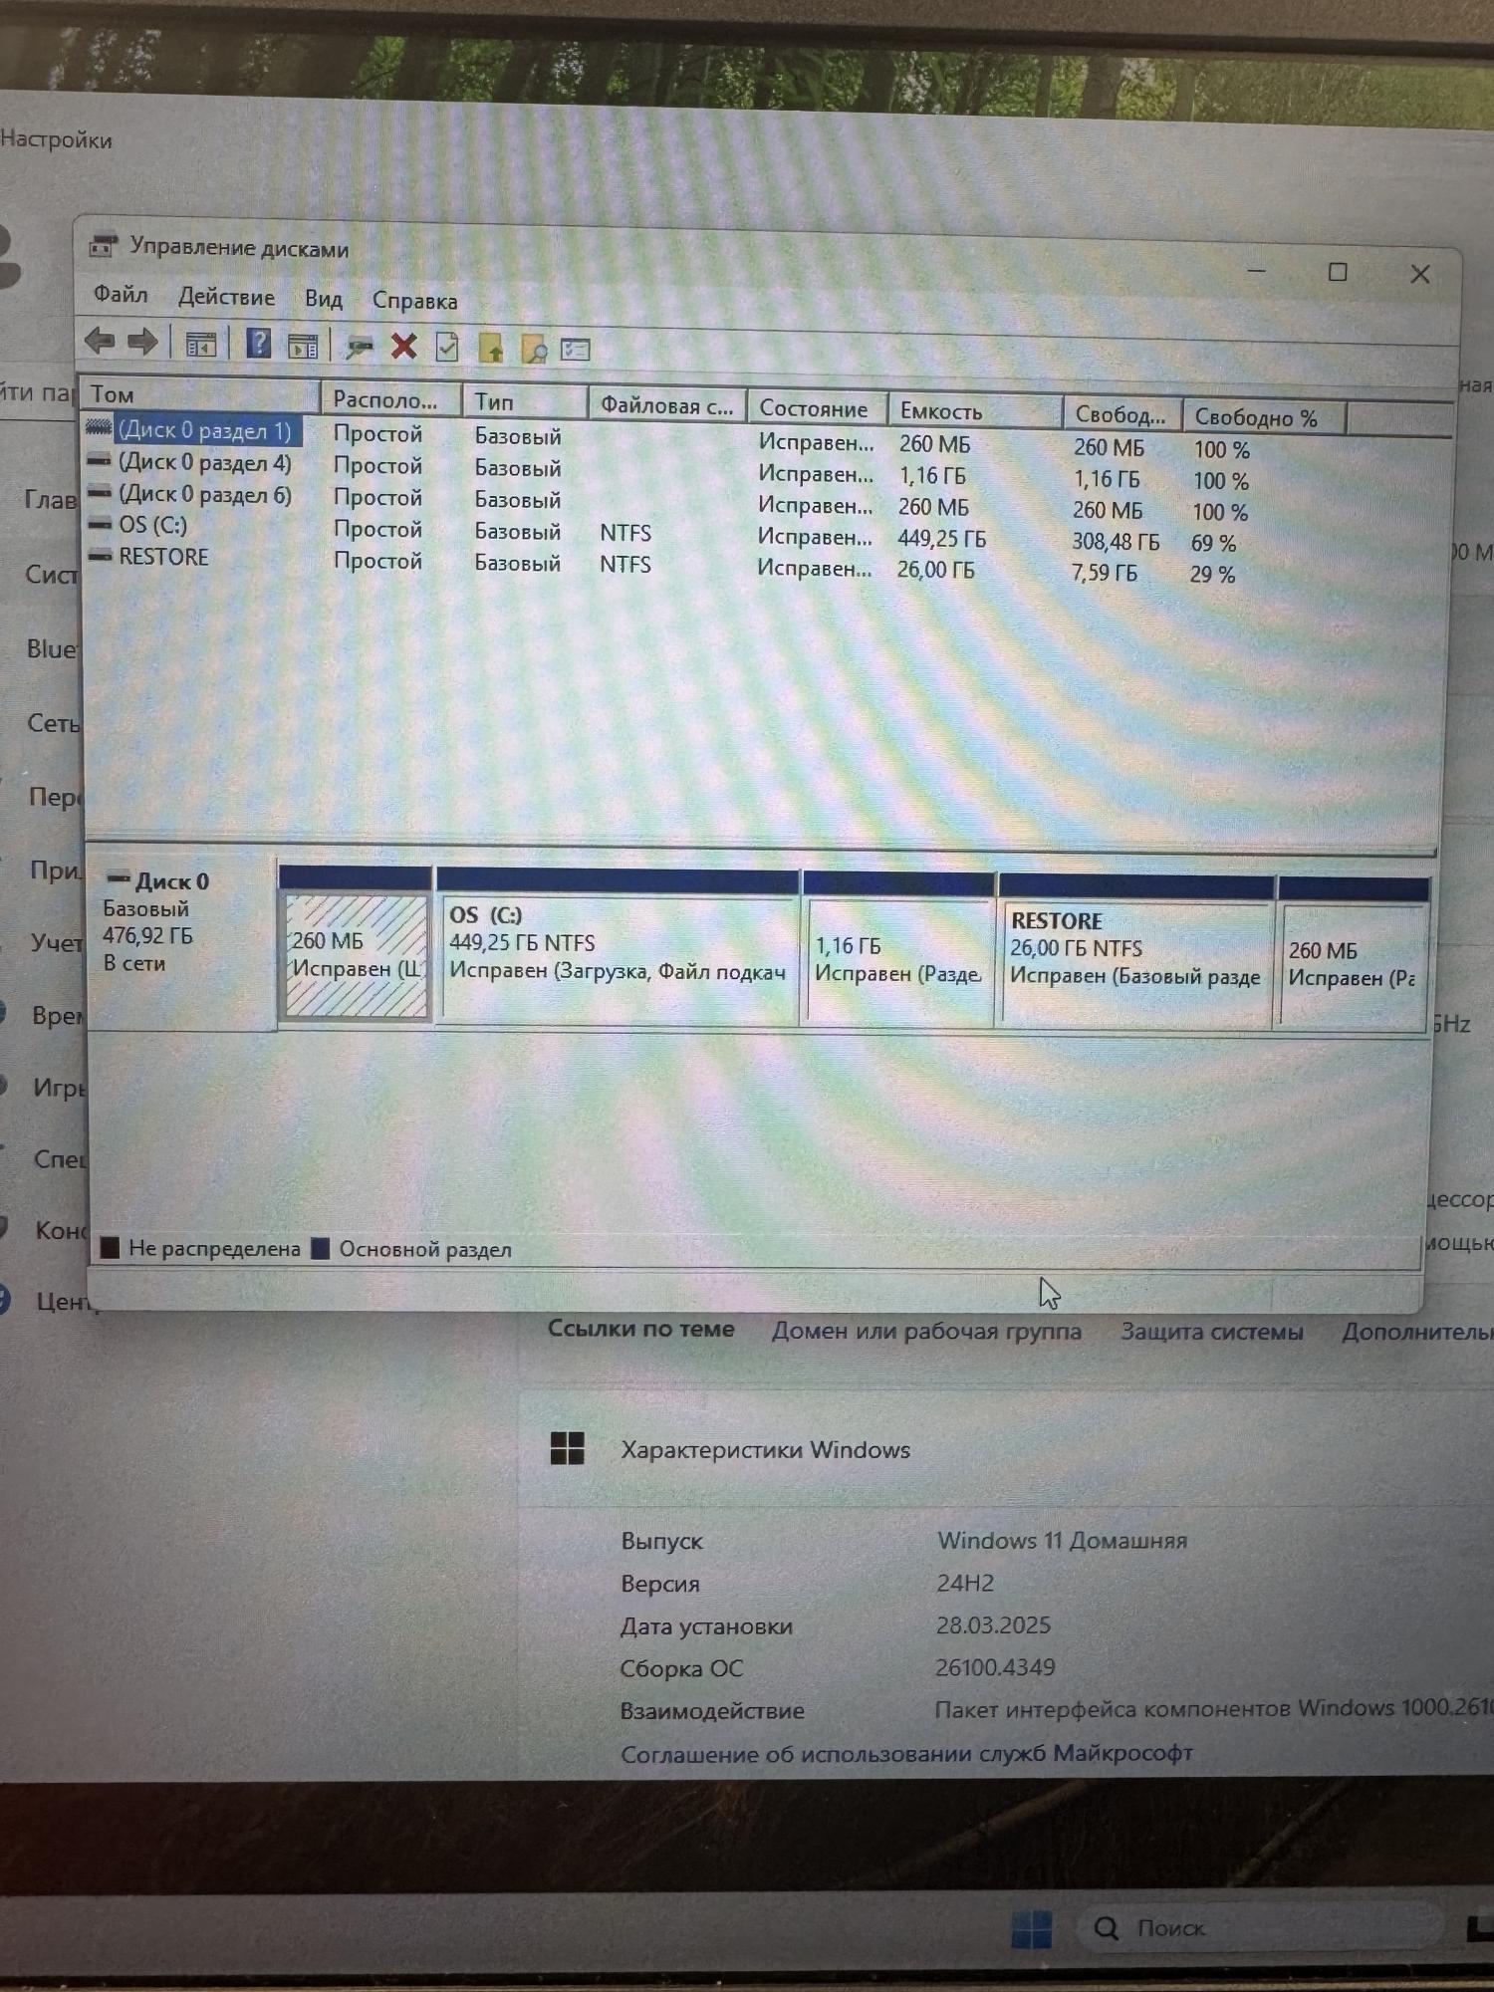This screenshot has height=1992, width=1494.
Task: Click the 26100.4349 OS build value
Action: click(995, 1667)
